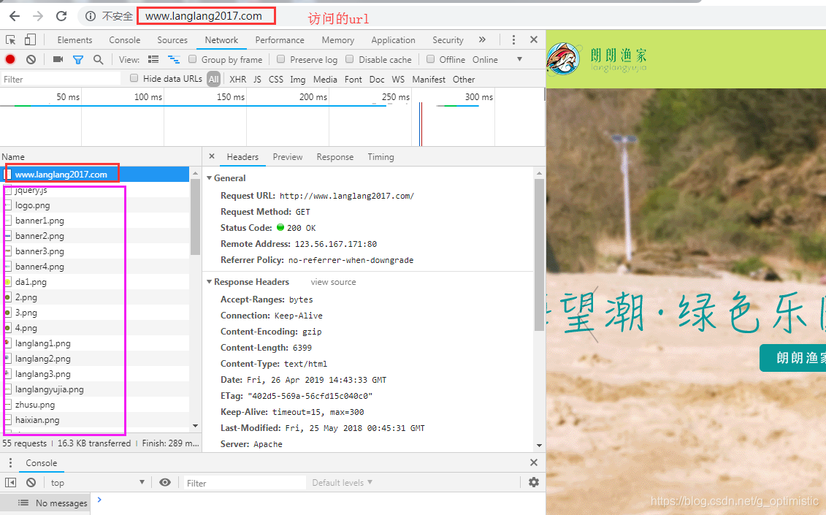Click the teal button on the webpage banner
The height and width of the screenshot is (515, 826).
793,358
